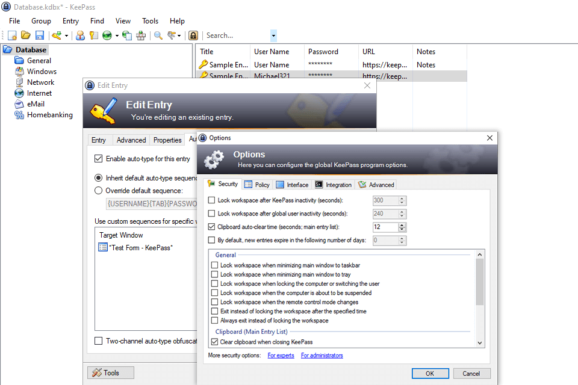Increase clipboard auto-clear time spinner
578x385 pixels.
[x=402, y=225]
